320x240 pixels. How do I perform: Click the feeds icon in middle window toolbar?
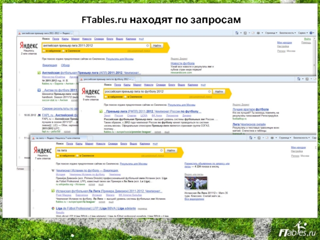coord(307,79)
